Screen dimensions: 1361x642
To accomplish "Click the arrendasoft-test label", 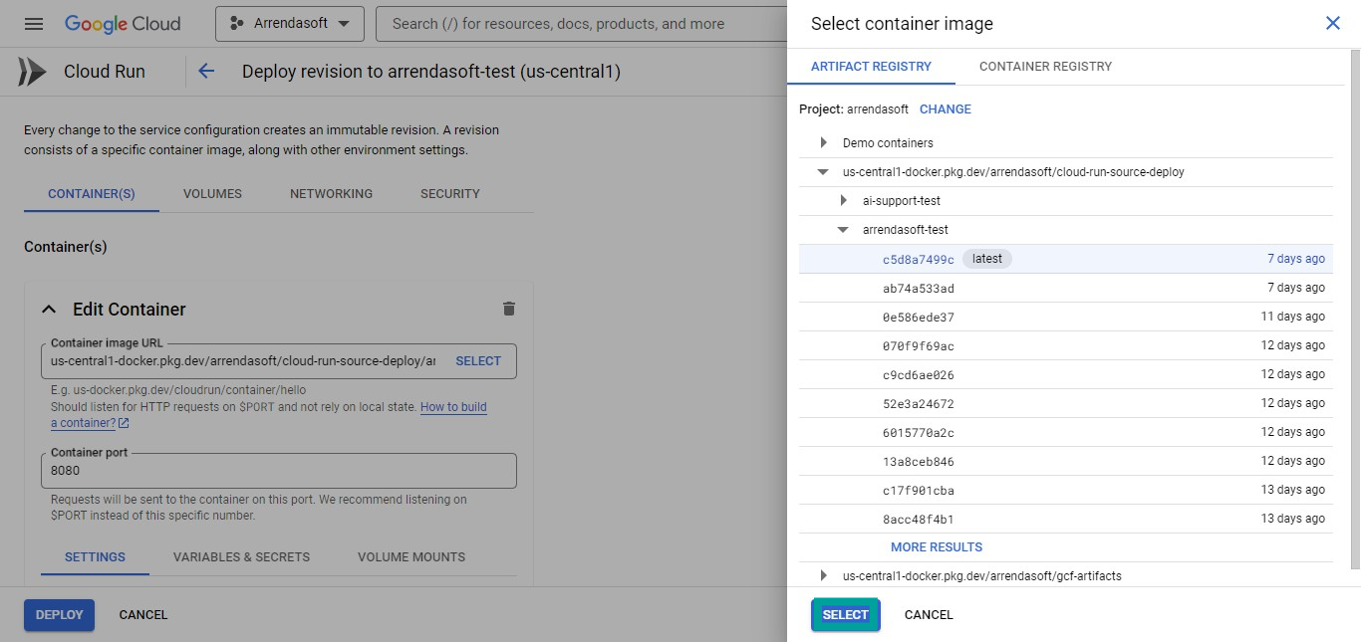I will [x=906, y=230].
